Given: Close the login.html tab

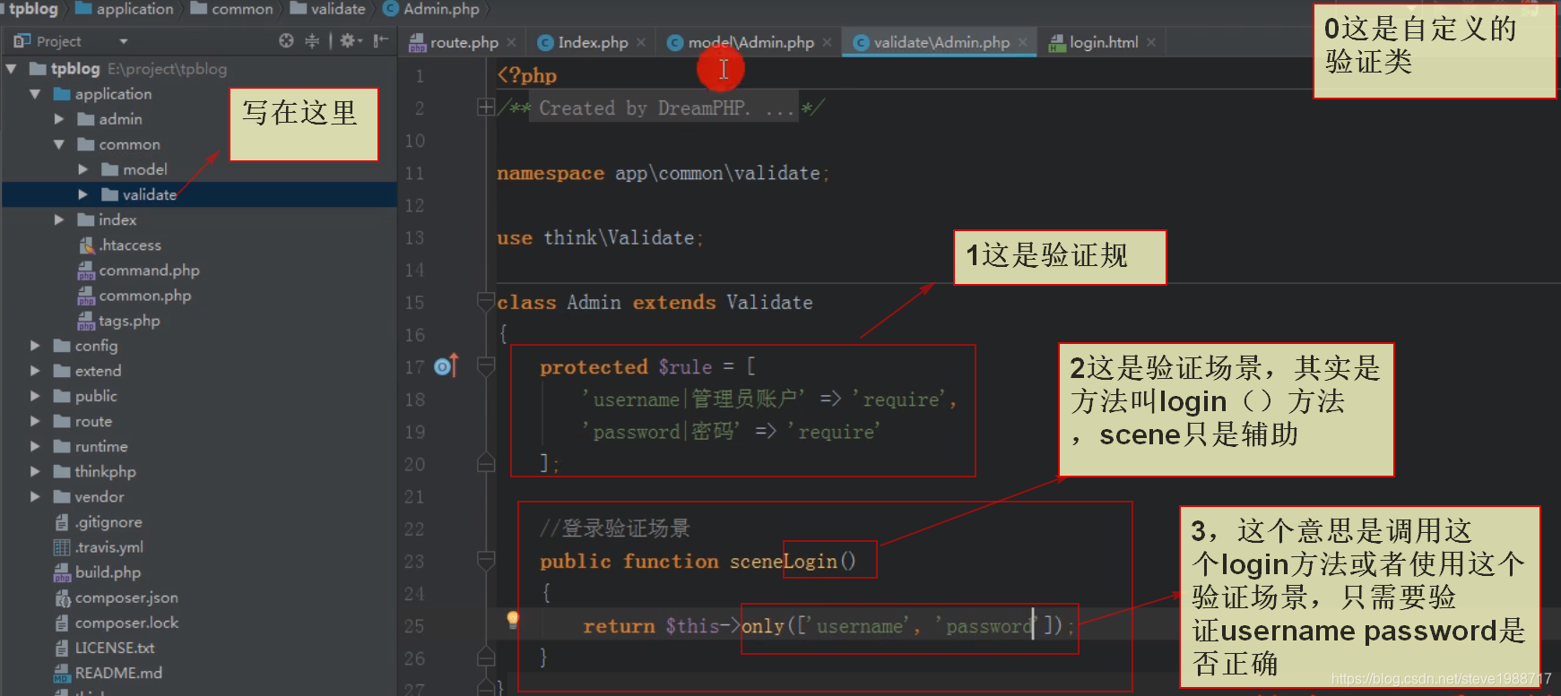Looking at the screenshot, I should [x=1151, y=42].
